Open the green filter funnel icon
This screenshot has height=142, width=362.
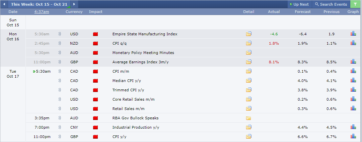coord(355,4)
